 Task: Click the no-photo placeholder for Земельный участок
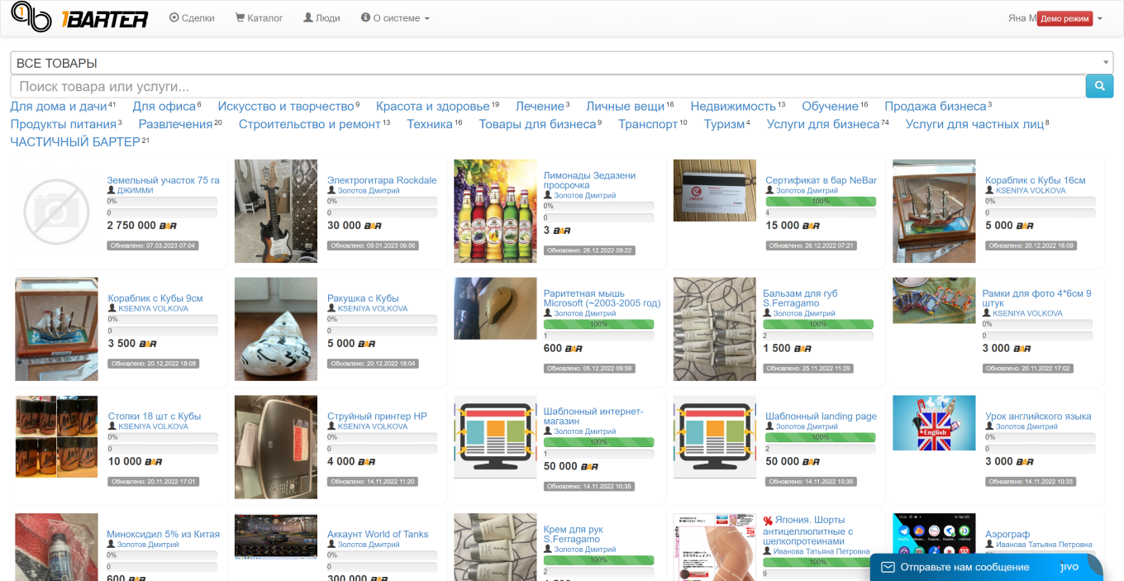click(x=57, y=215)
